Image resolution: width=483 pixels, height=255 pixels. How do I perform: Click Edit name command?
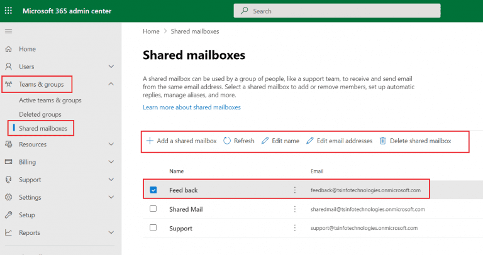coord(286,141)
